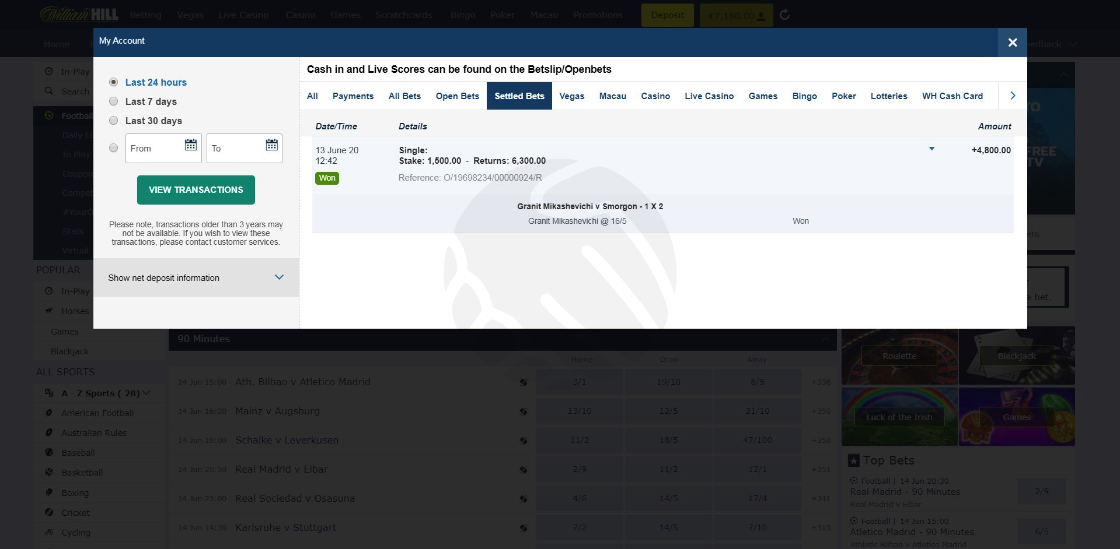This screenshot has height=549, width=1120.
Task: Switch to the Open Bets tab
Action: coord(458,96)
